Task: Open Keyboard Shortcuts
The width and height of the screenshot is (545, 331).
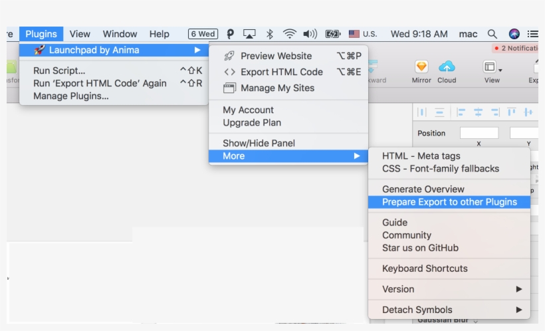Action: (x=449, y=269)
